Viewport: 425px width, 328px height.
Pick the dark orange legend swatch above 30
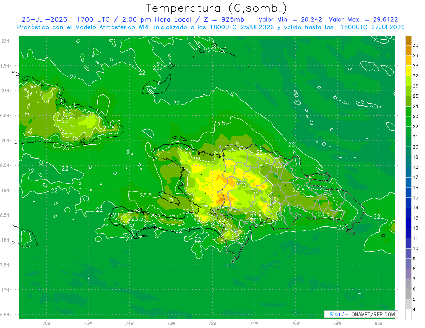click(408, 40)
